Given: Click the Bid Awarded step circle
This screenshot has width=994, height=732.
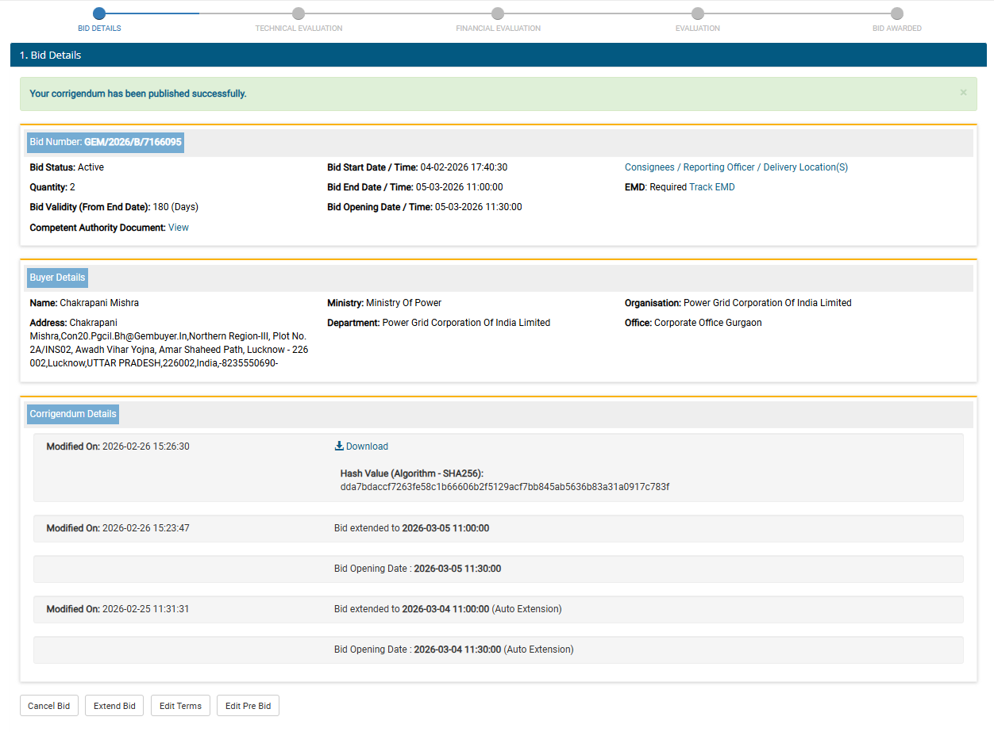Looking at the screenshot, I should 896,13.
